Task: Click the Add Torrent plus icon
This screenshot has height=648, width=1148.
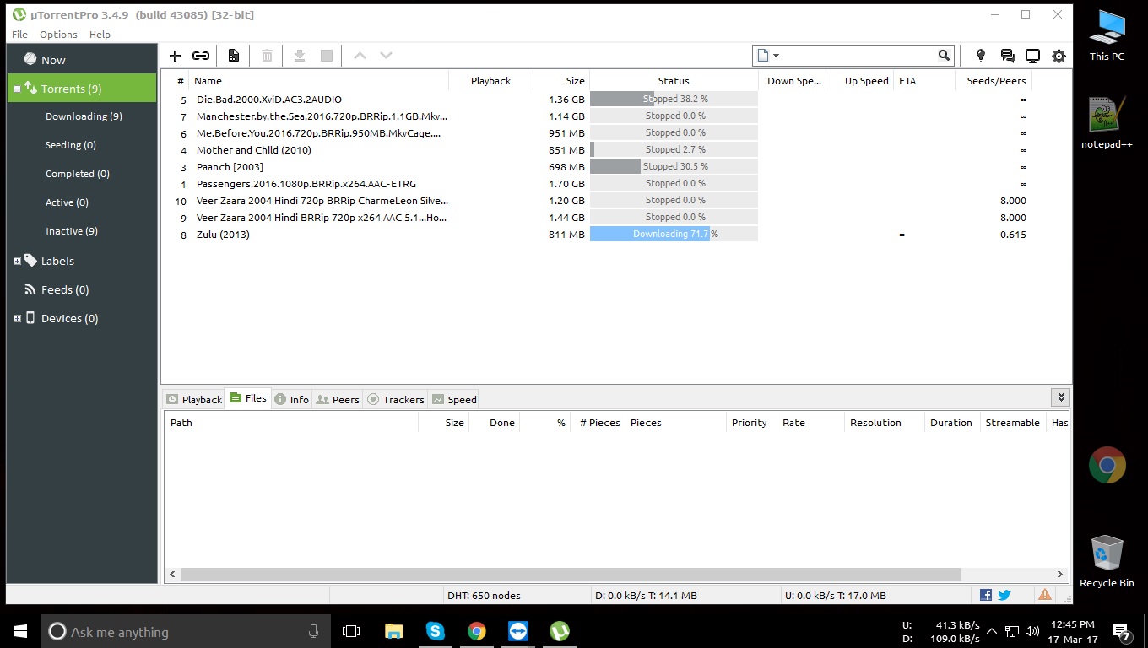Action: tap(175, 56)
